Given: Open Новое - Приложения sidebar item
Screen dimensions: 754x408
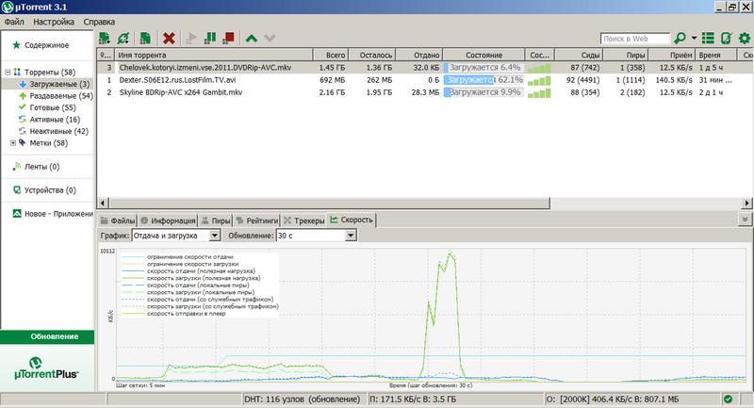Looking at the screenshot, I should point(58,214).
